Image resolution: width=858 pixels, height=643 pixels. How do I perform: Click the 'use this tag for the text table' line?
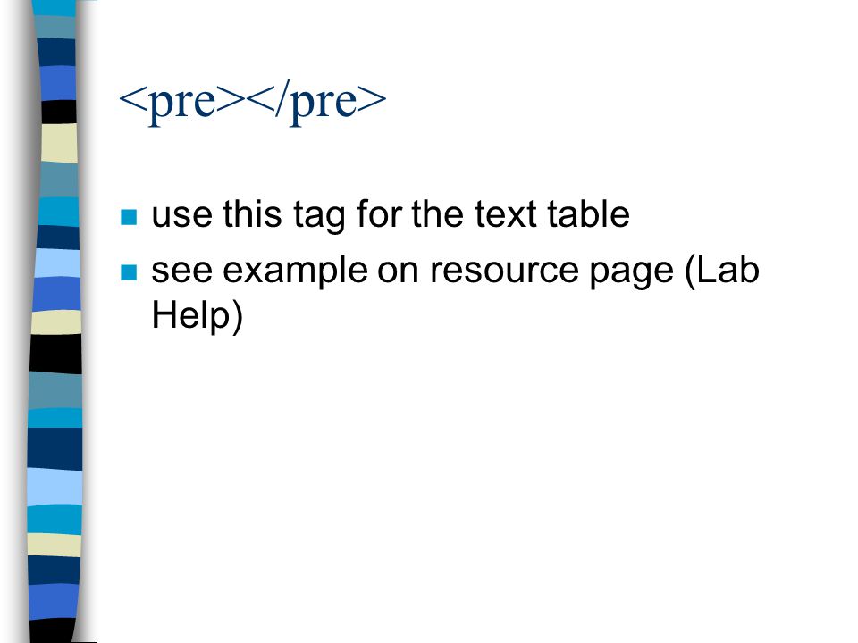coord(391,215)
